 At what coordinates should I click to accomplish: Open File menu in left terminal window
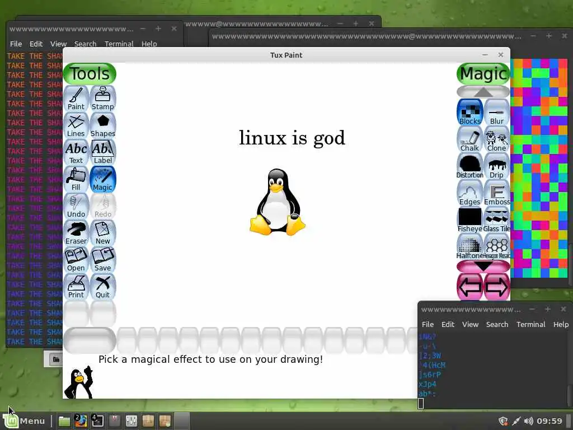[x=16, y=44]
